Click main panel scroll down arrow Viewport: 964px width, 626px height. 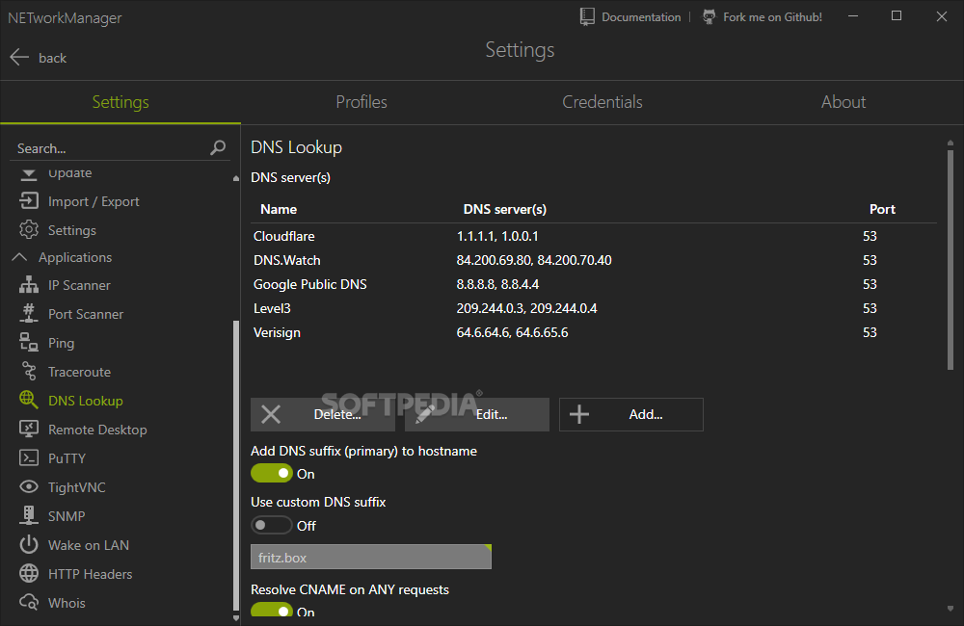(951, 609)
